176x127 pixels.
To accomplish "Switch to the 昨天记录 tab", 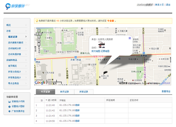I will (x=64, y=92).
